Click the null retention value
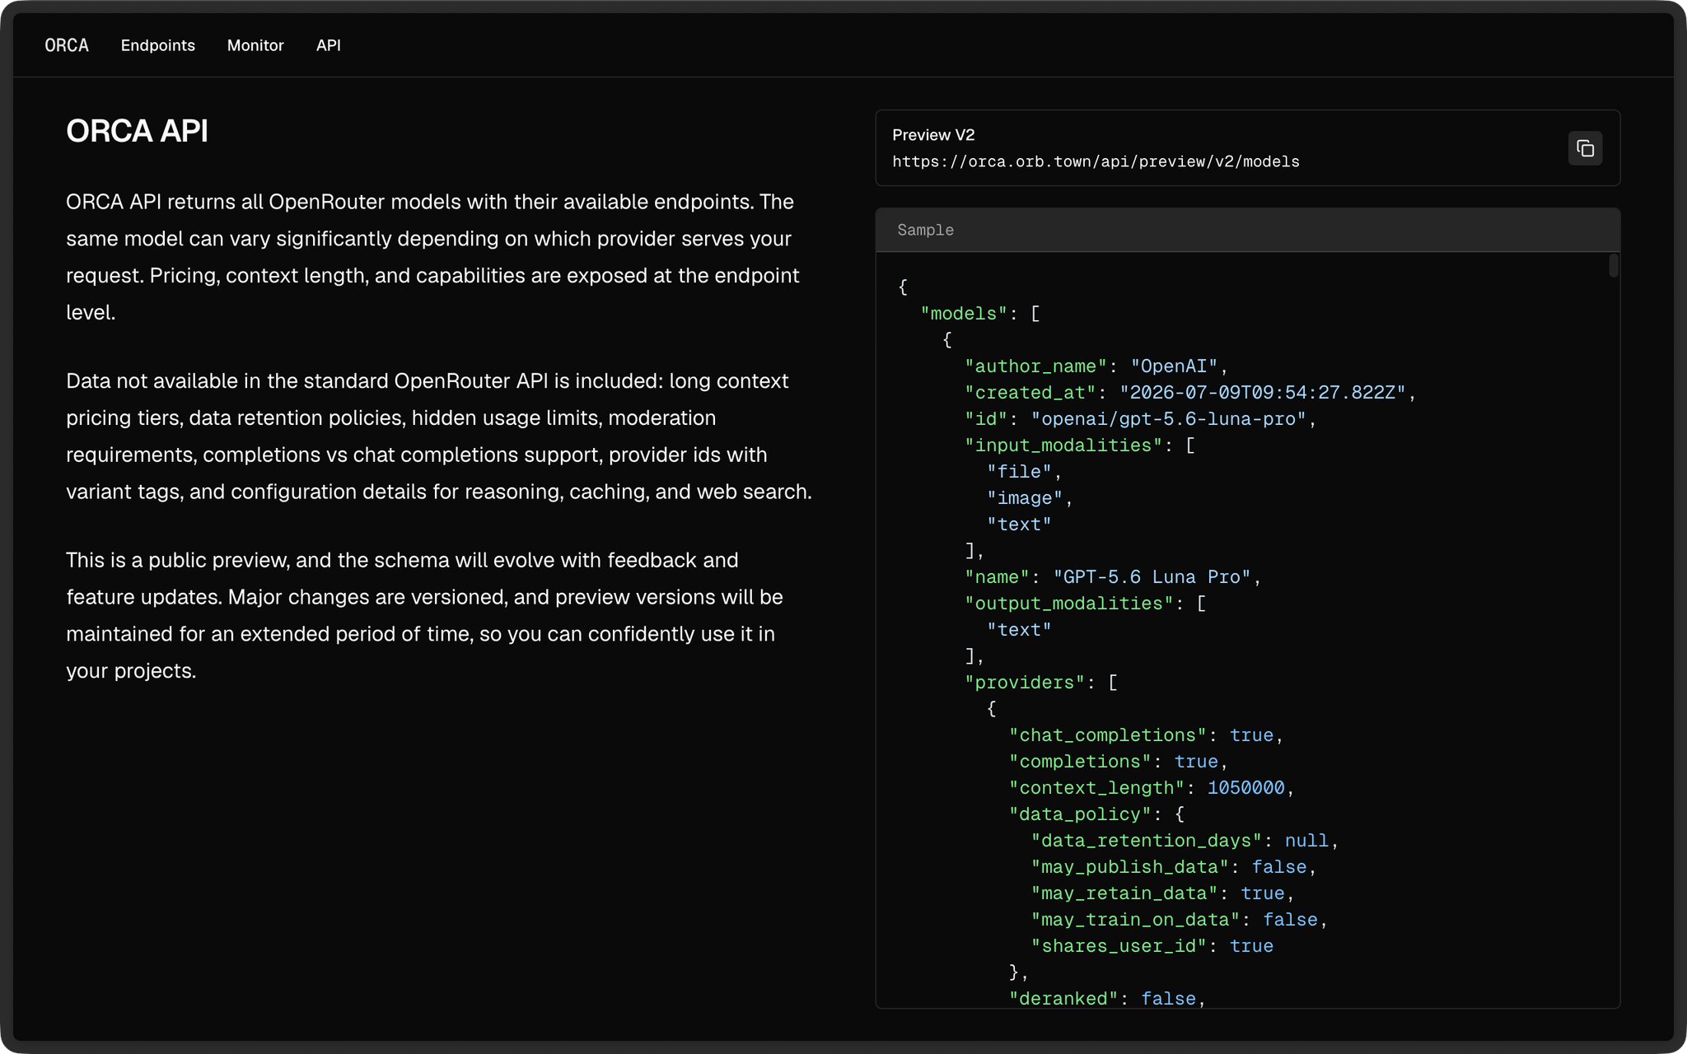The image size is (1687, 1054). click(x=1306, y=841)
